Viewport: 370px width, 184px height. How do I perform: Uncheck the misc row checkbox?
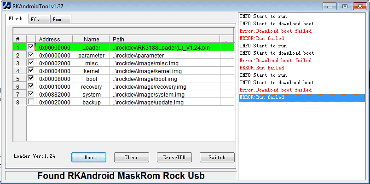pos(31,63)
